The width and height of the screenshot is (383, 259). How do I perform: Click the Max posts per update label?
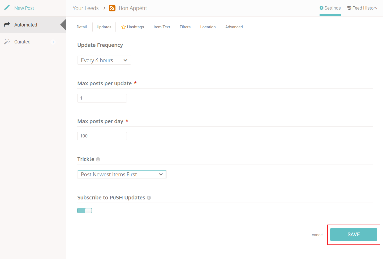[105, 83]
